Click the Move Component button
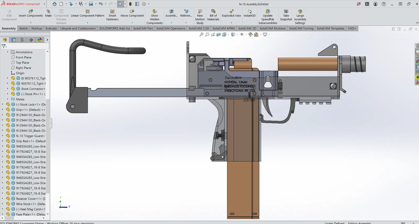This screenshot has height=224, width=419. [132, 11]
